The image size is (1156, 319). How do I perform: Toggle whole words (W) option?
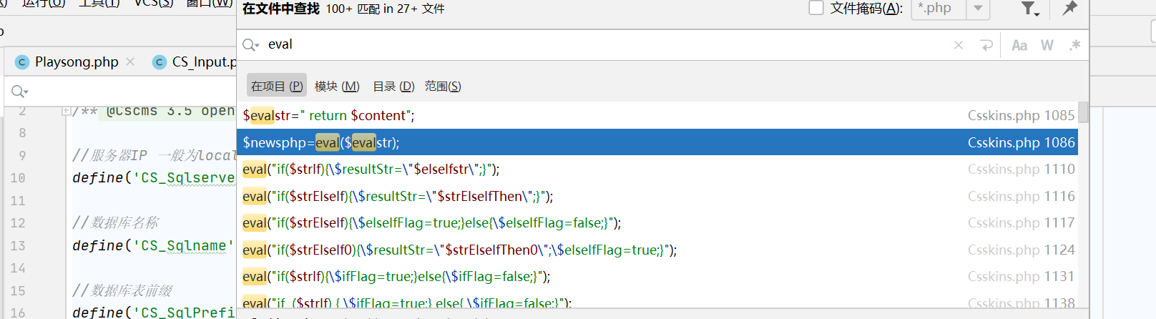point(1047,45)
